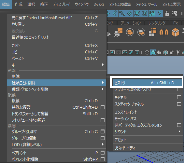
Task: Choose 元に戻す selectionMaskResetAll undo
Action: 57,18
